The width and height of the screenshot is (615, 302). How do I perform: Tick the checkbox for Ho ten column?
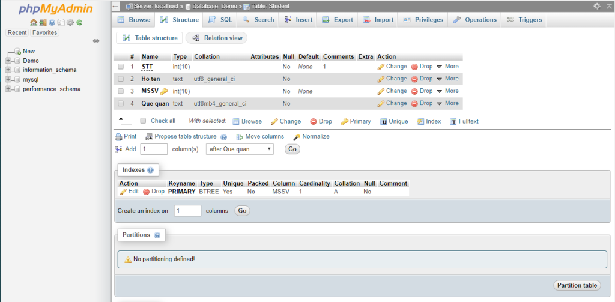coord(121,79)
